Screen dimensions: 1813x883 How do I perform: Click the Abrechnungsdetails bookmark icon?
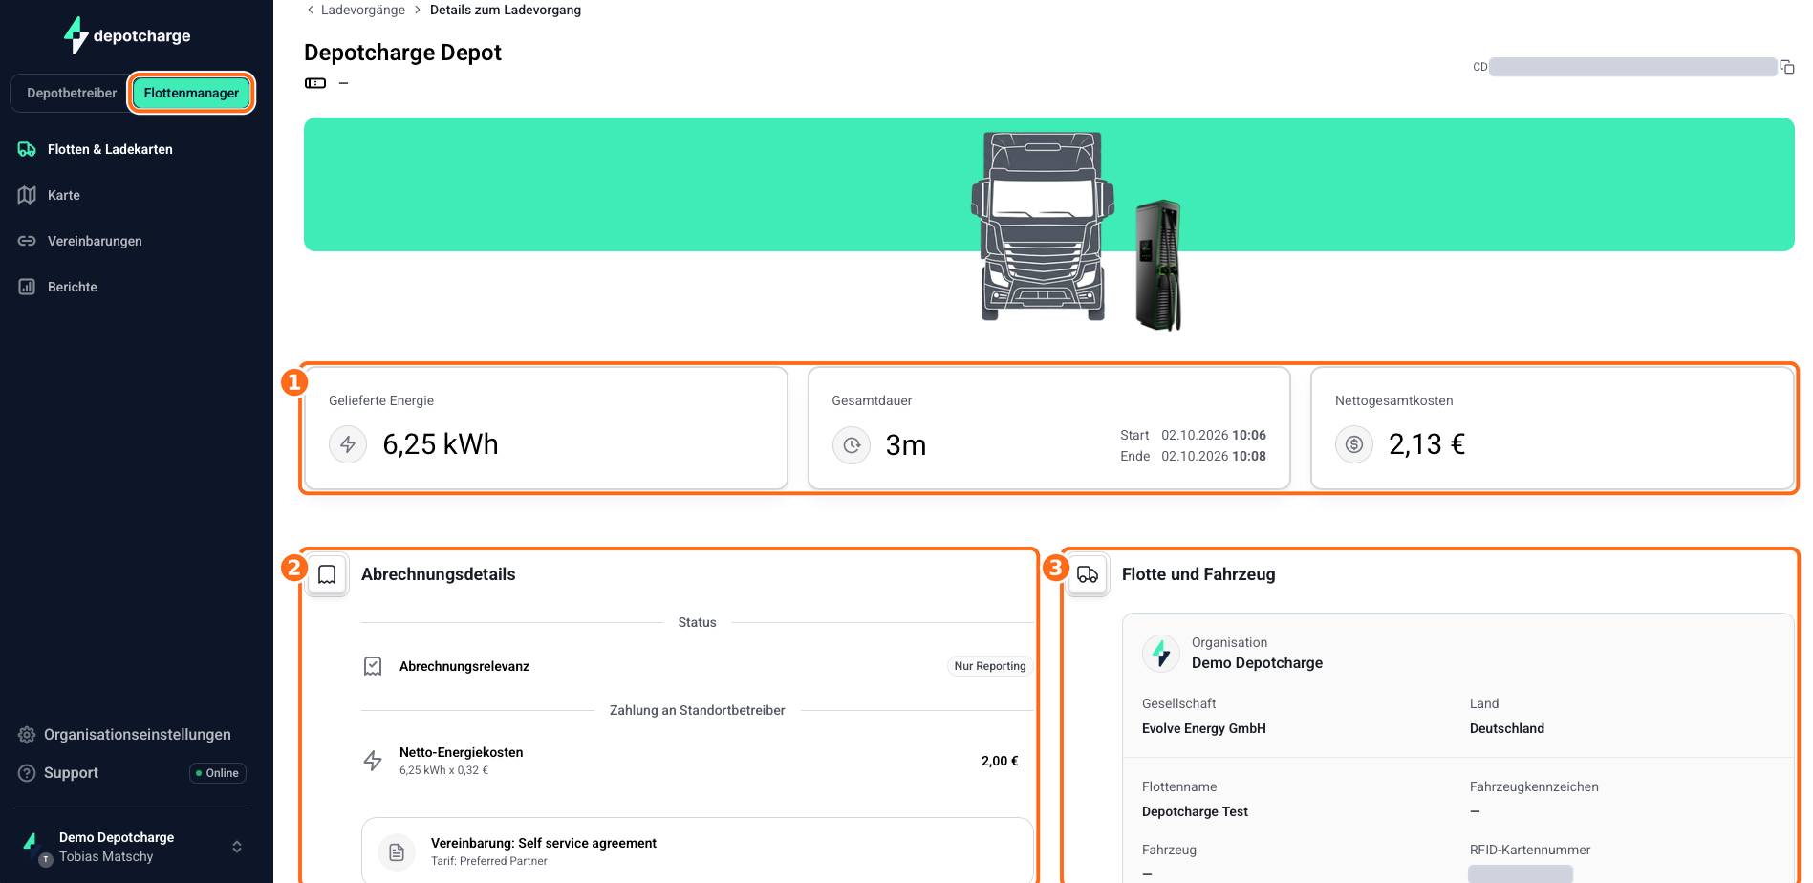327,574
